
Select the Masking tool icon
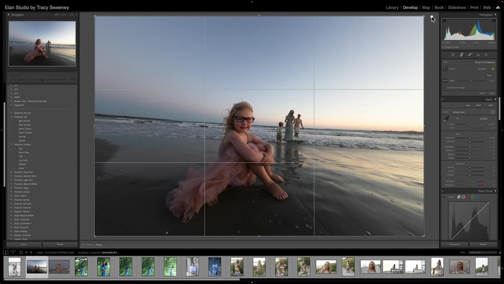pyautogui.click(x=486, y=55)
